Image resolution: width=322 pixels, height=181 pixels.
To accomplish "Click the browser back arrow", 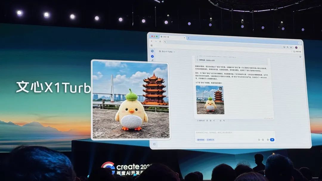I will point(151,41).
